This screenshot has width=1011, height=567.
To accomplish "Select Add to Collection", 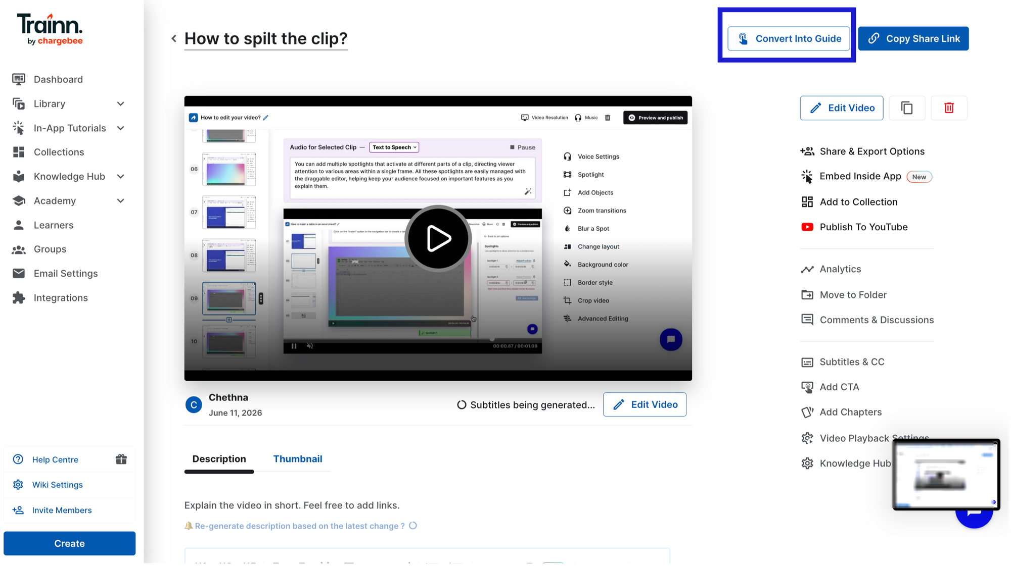I will 849,202.
